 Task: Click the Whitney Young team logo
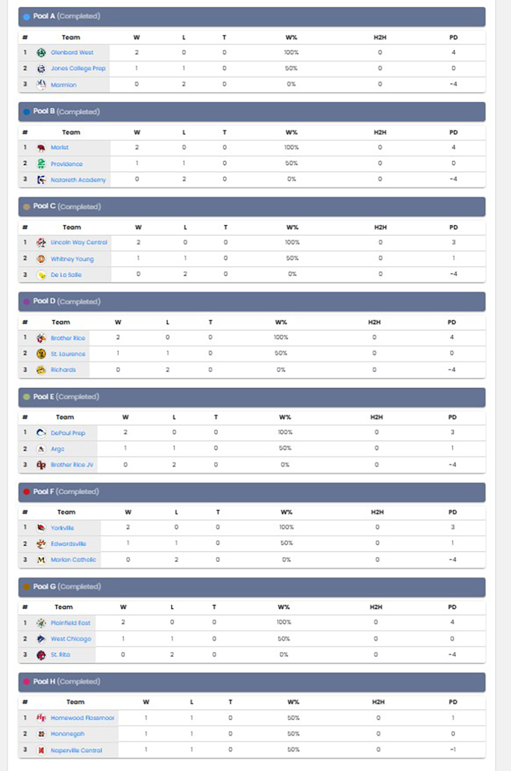(41, 259)
